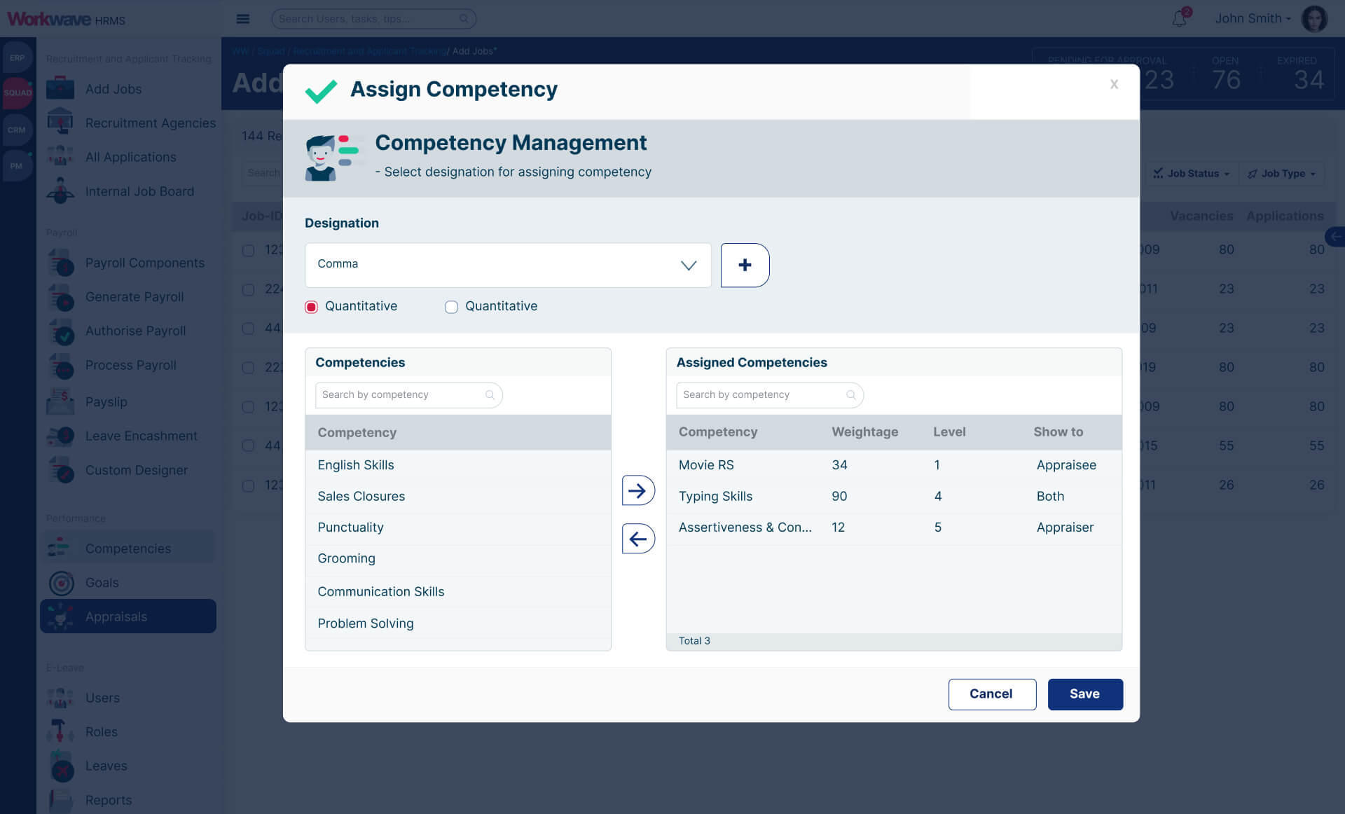Click search icon in Assigned Competencies search
Viewport: 1345px width, 814px height.
(850, 395)
